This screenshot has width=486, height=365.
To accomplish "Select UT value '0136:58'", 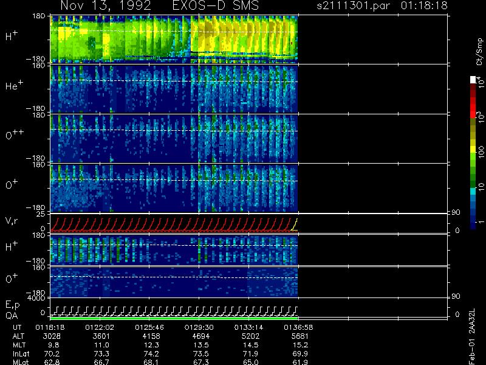I will [x=298, y=327].
